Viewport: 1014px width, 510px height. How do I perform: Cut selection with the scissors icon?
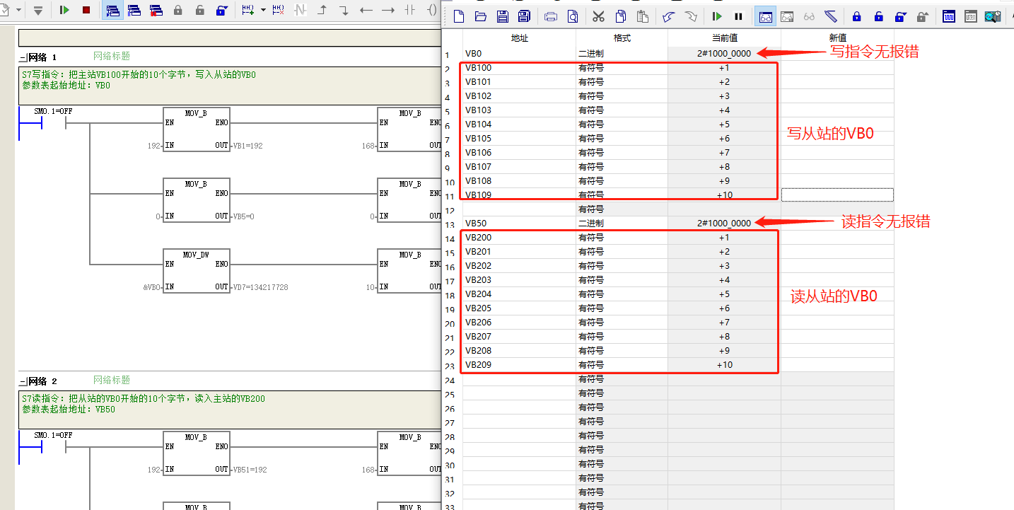pyautogui.click(x=598, y=16)
